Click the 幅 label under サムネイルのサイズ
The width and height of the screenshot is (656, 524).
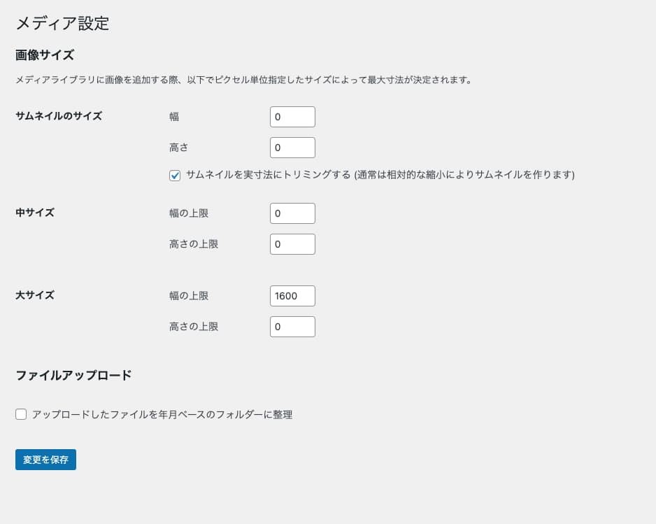174,117
